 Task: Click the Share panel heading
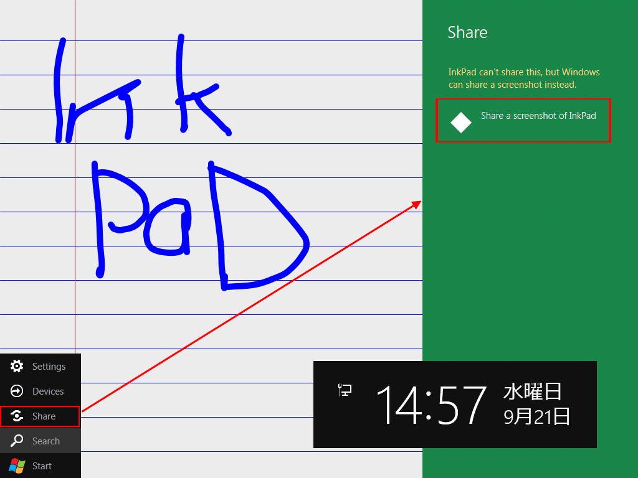(x=467, y=32)
